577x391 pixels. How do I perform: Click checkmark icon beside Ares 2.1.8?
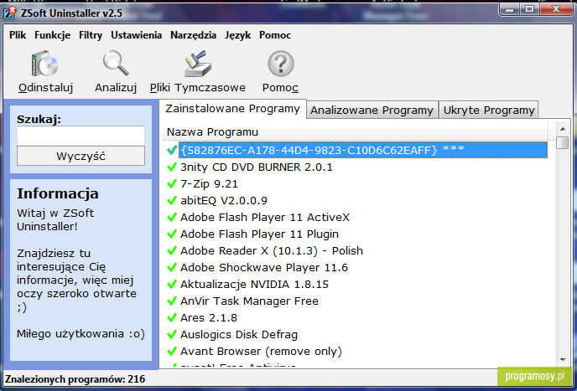[x=171, y=317]
